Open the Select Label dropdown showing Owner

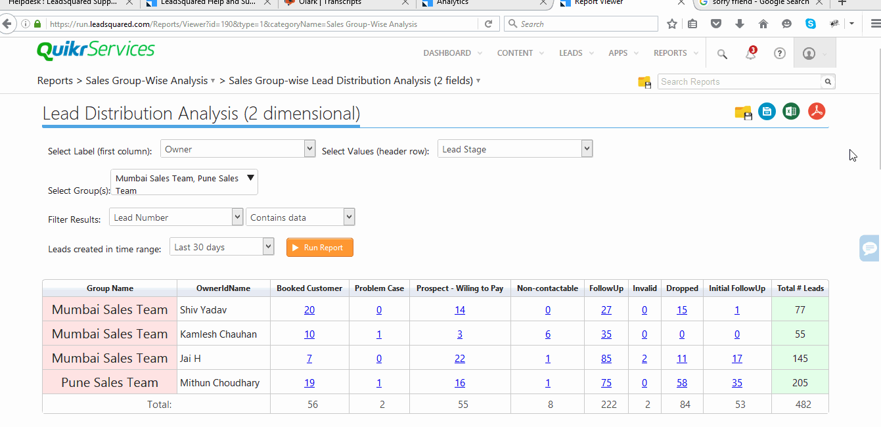click(x=308, y=148)
